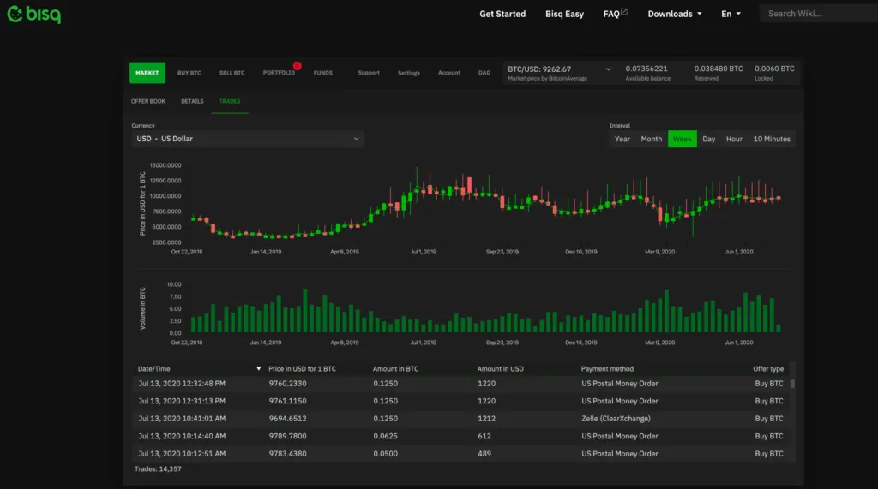Open the FUNDS tab

click(x=322, y=73)
